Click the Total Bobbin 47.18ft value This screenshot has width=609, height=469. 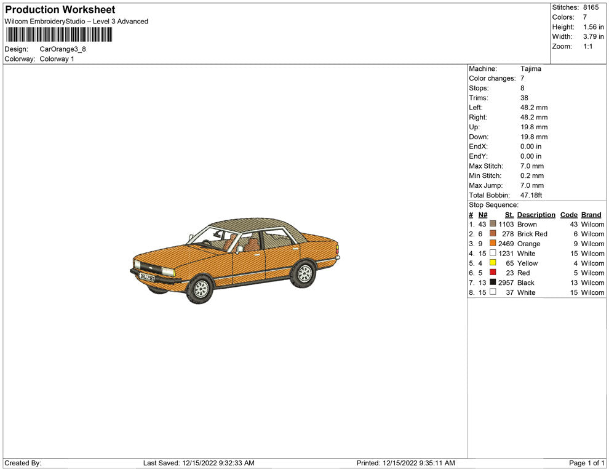point(531,195)
